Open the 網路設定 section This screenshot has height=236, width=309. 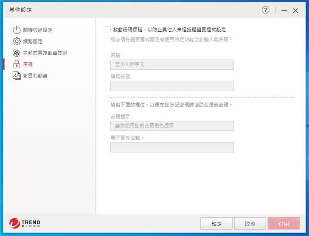pyautogui.click(x=33, y=41)
